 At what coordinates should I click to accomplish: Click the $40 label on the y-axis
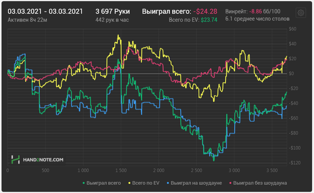point(292,44)
